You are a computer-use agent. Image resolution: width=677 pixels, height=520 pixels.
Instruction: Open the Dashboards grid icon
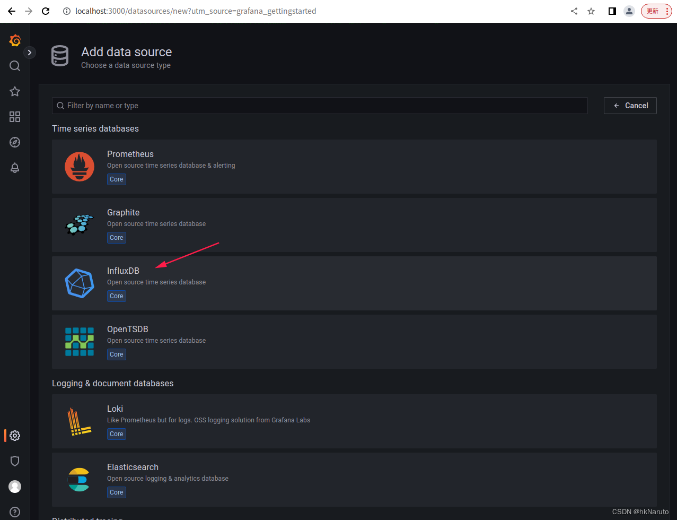[14, 117]
